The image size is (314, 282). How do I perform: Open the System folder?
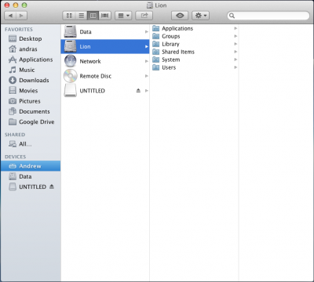click(x=195, y=60)
